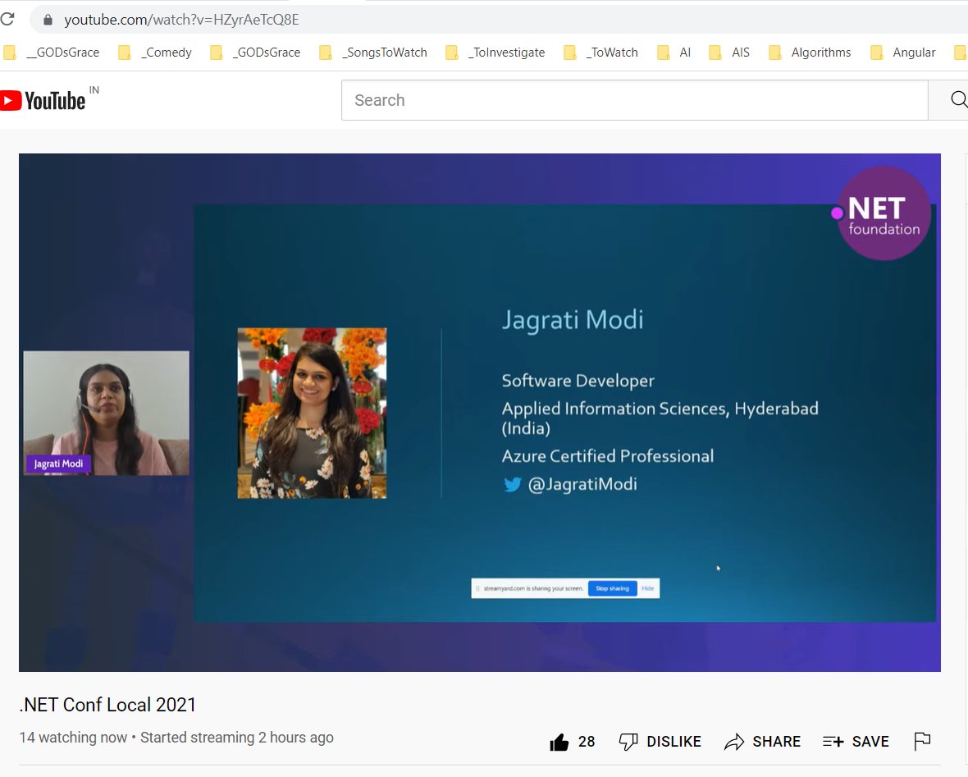Click the video player showing Jagrati Modi slide
The width and height of the screenshot is (968, 777).
point(480,412)
